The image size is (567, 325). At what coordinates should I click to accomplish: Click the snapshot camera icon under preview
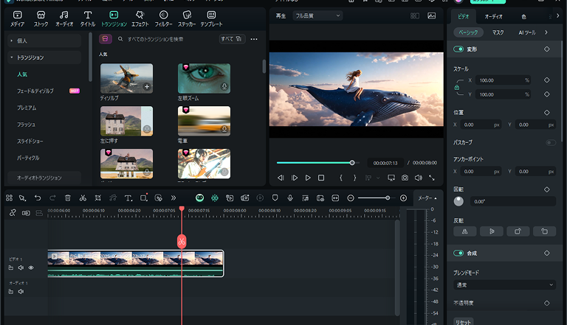click(x=405, y=178)
